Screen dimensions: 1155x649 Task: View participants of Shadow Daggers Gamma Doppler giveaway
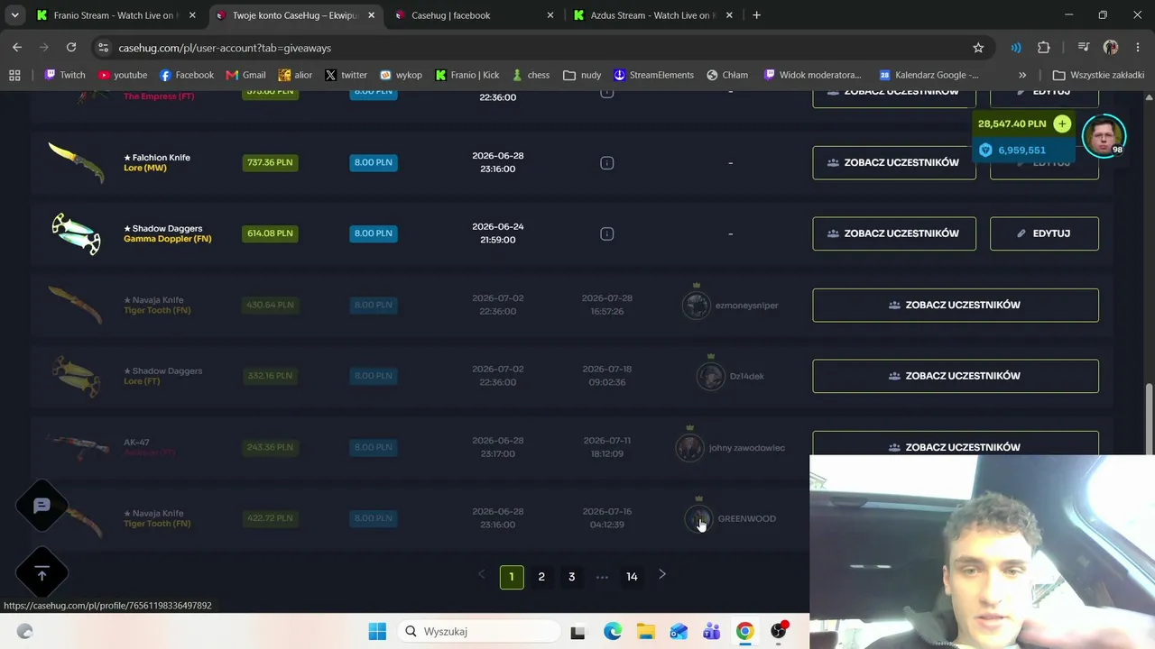894,233
